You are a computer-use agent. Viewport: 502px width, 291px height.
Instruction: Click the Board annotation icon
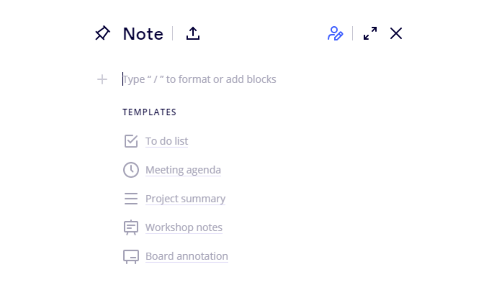pyautogui.click(x=131, y=256)
